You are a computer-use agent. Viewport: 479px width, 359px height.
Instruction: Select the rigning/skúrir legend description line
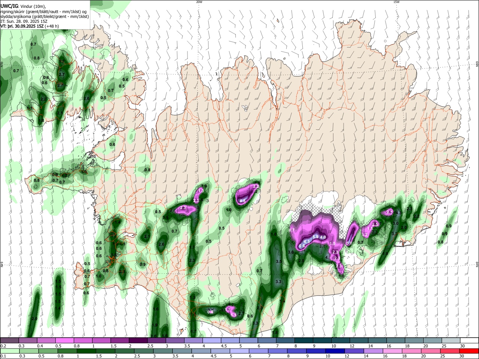43,12
